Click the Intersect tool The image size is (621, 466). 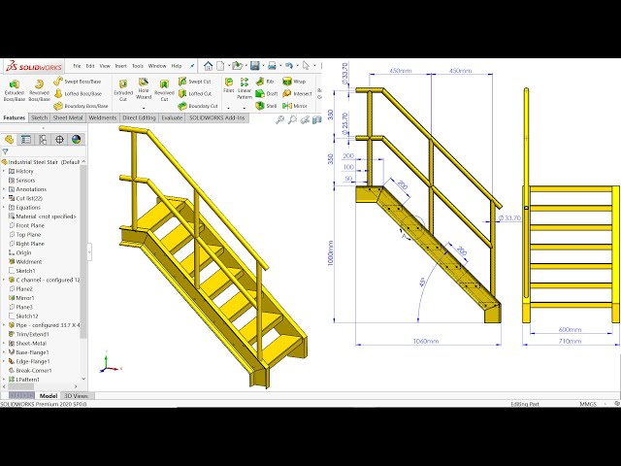coord(298,93)
